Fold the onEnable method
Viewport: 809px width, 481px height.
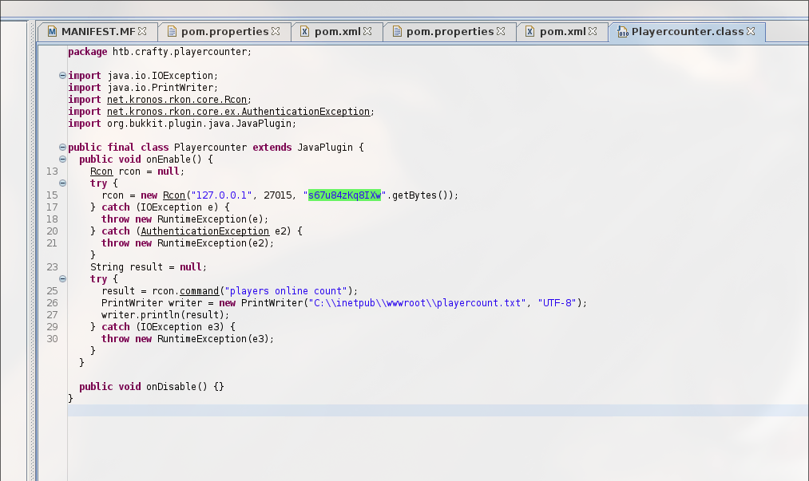point(62,160)
